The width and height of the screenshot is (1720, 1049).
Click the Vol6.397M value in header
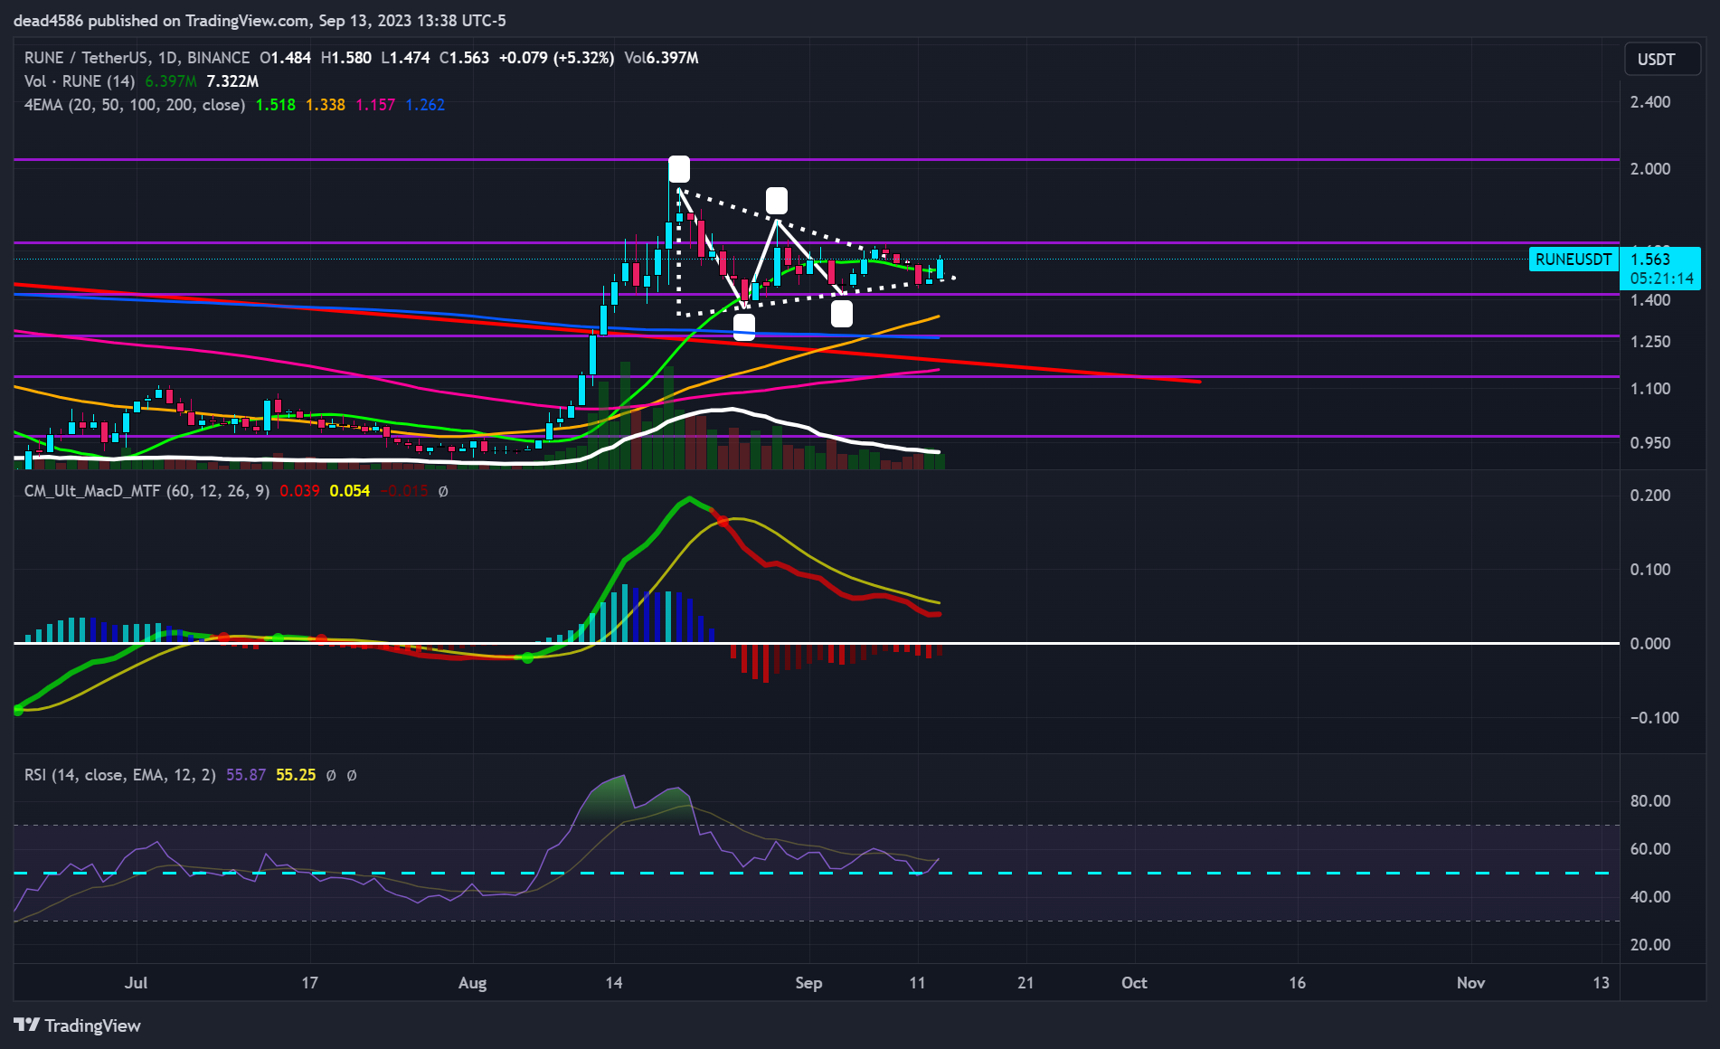pyautogui.click(x=661, y=58)
